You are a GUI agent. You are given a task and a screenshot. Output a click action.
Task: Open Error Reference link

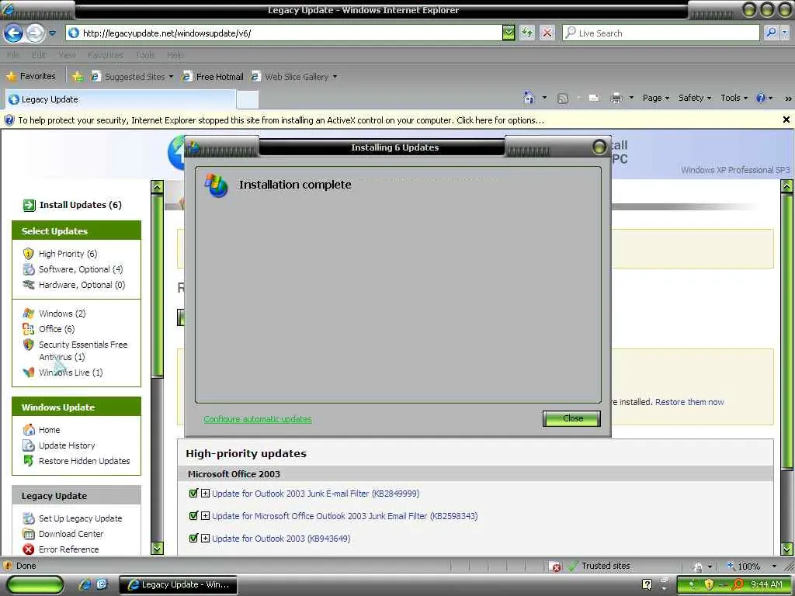(x=68, y=550)
